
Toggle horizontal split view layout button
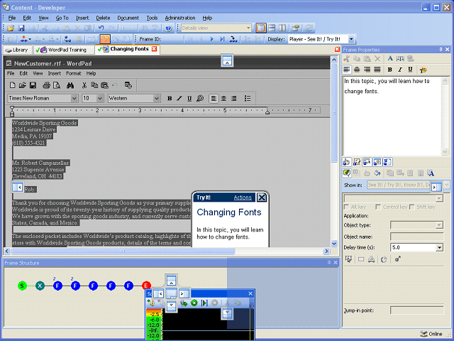(272, 28)
